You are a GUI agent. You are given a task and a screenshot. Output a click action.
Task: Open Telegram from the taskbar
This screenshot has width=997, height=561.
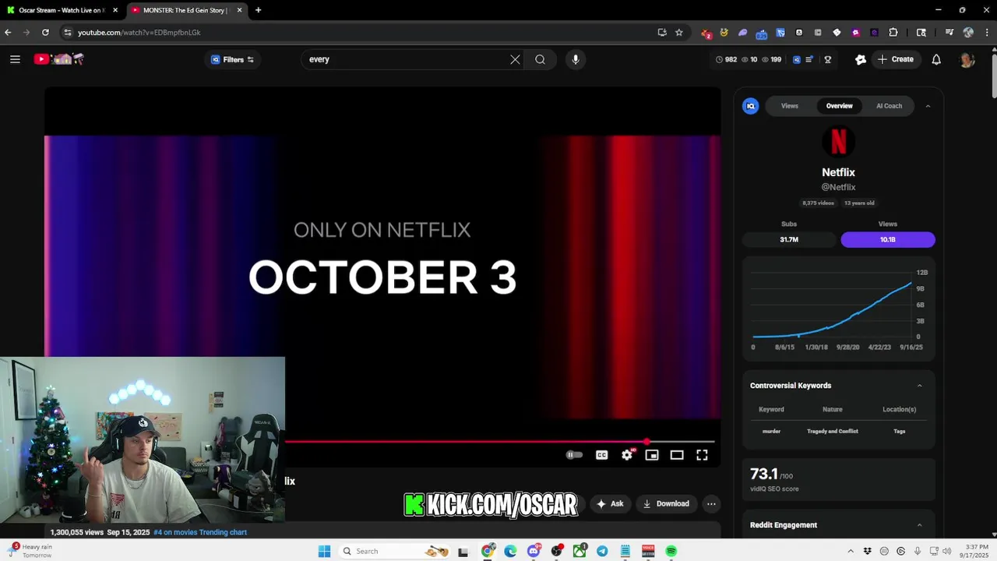[602, 552]
